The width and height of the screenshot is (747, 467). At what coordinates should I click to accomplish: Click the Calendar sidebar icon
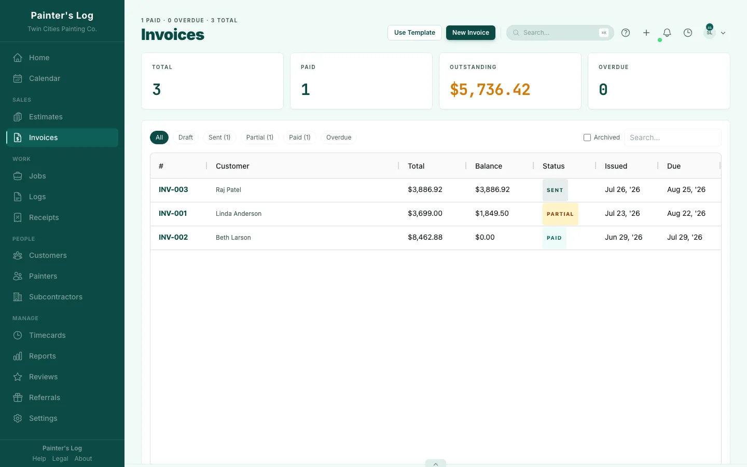(x=18, y=78)
